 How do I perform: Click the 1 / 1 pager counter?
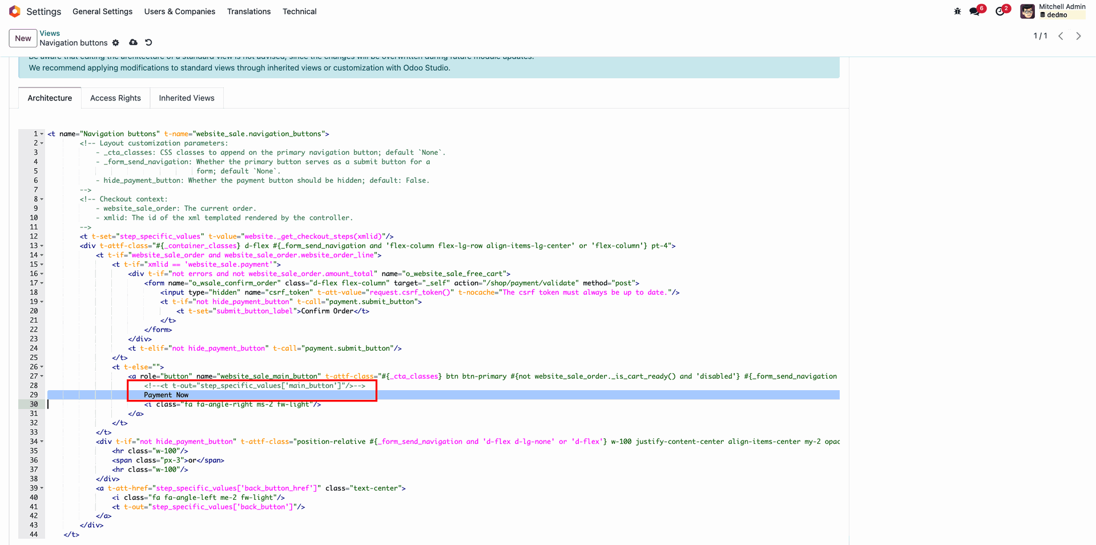[x=1040, y=36]
